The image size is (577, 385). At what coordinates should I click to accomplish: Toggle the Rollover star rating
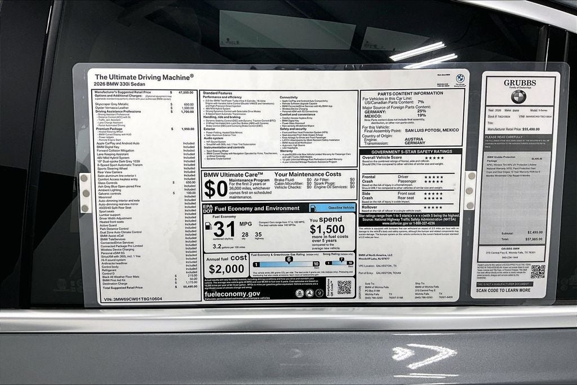(x=433, y=207)
